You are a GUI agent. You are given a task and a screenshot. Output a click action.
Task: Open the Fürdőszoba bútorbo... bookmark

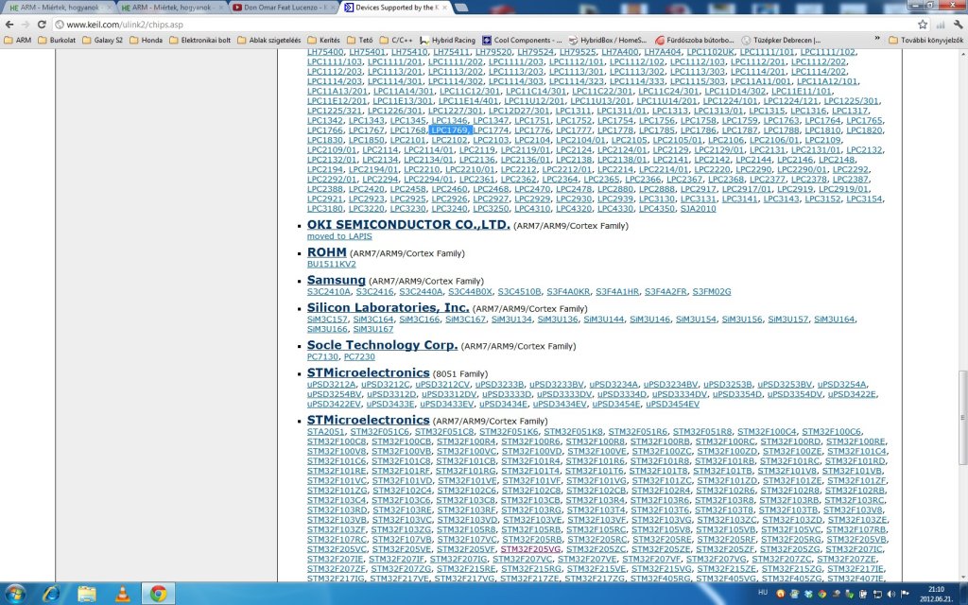695,40
